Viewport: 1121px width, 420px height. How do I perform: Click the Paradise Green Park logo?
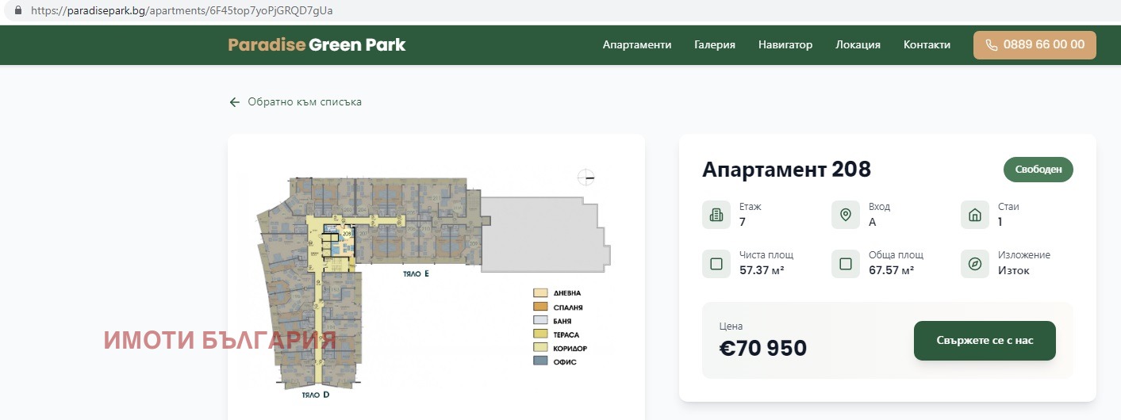point(317,45)
